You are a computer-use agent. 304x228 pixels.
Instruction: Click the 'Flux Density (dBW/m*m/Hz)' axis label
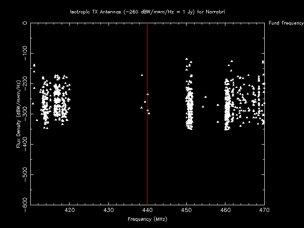[18, 114]
